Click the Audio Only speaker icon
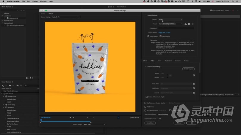Screen dimensions: 241x135 coord(7,105)
